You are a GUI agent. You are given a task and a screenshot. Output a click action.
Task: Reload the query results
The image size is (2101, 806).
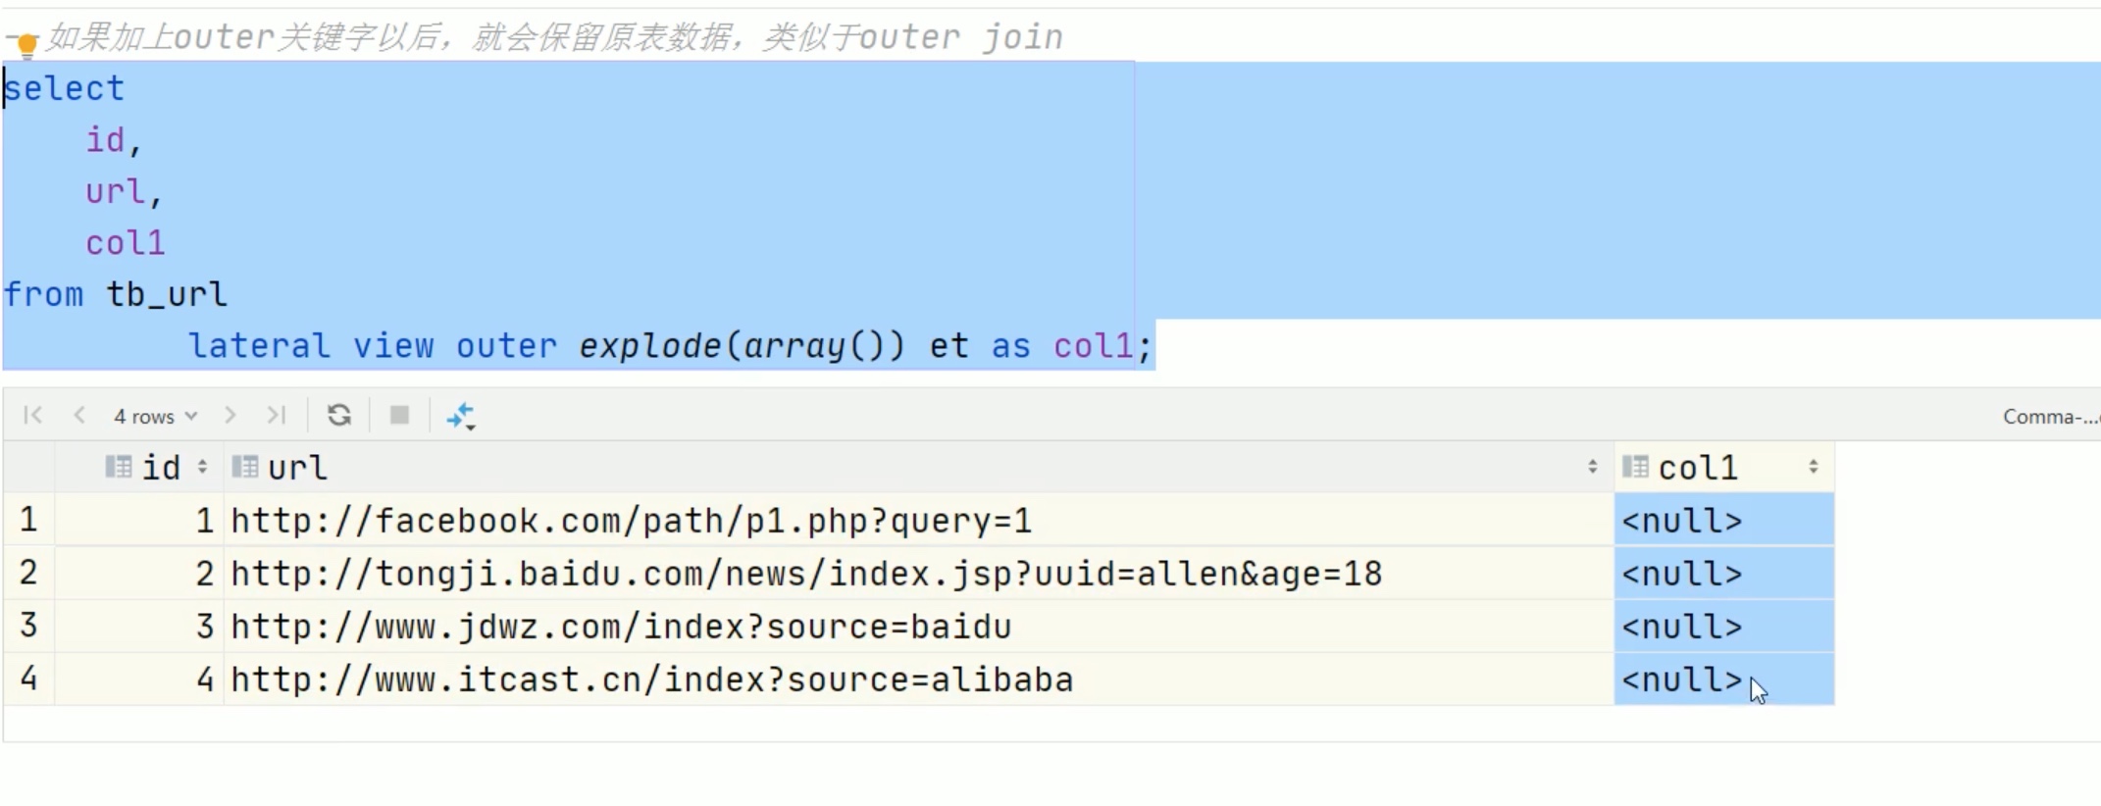coord(339,416)
